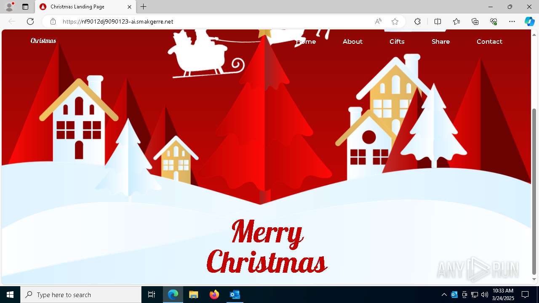Open Task View in the taskbar
This screenshot has height=303, width=539.
[152, 295]
